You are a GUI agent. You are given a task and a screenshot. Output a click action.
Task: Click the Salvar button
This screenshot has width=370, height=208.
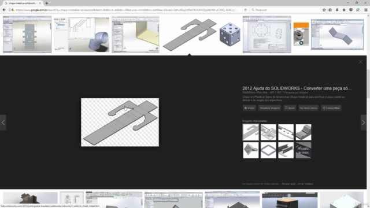(290, 108)
